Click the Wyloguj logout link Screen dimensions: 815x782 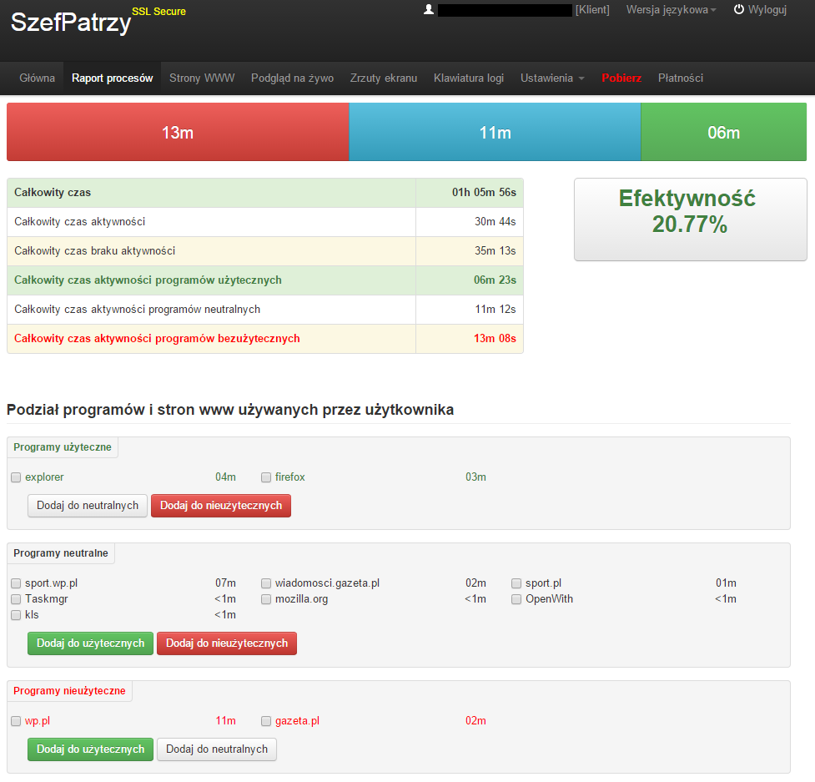coord(767,10)
